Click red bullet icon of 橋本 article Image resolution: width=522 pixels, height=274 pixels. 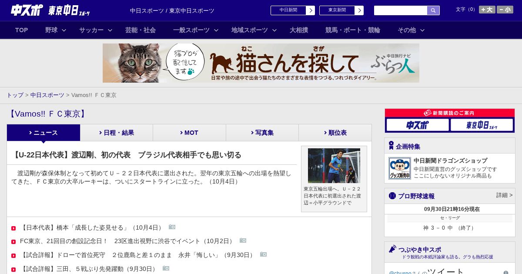[13, 228]
